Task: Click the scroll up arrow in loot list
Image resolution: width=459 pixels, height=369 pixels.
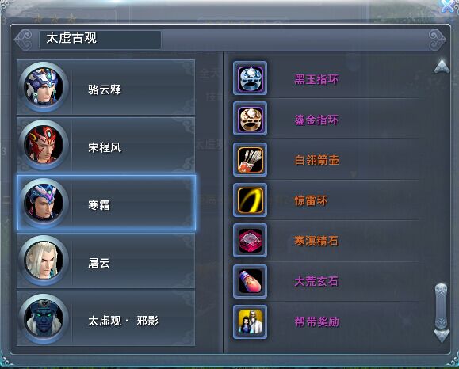Action: 442,67
